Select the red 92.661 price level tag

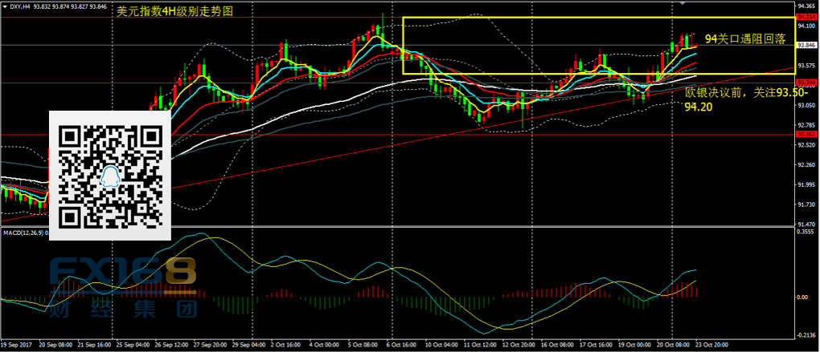tap(806, 135)
